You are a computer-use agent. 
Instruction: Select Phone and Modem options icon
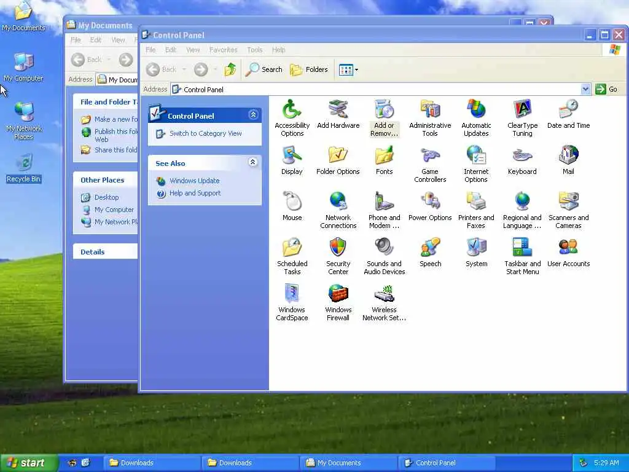384,211
